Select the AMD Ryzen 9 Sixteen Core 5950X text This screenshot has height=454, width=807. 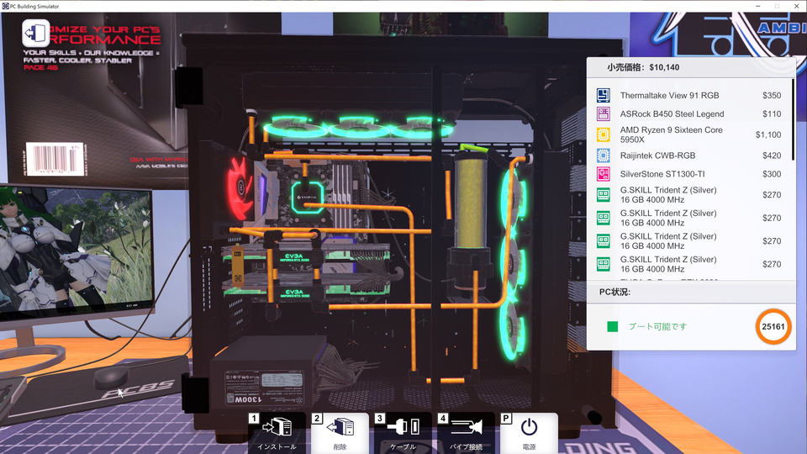click(671, 135)
